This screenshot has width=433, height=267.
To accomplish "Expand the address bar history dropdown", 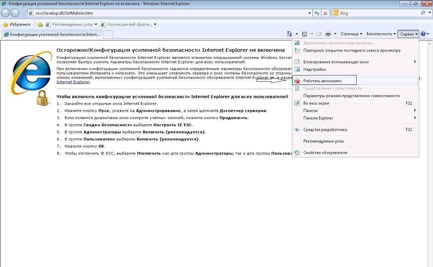I will tap(310, 13).
